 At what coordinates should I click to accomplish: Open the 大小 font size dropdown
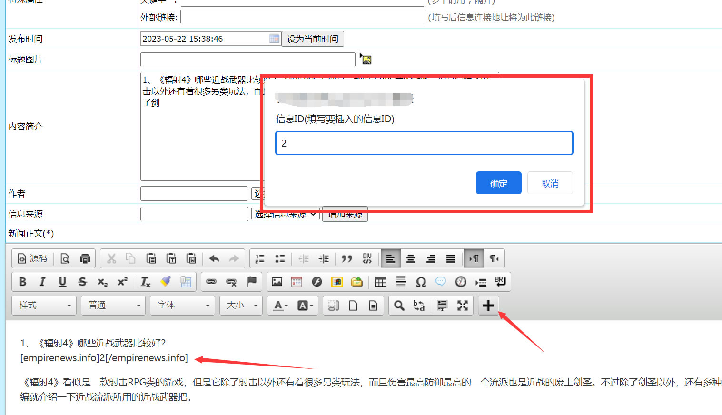coord(240,305)
